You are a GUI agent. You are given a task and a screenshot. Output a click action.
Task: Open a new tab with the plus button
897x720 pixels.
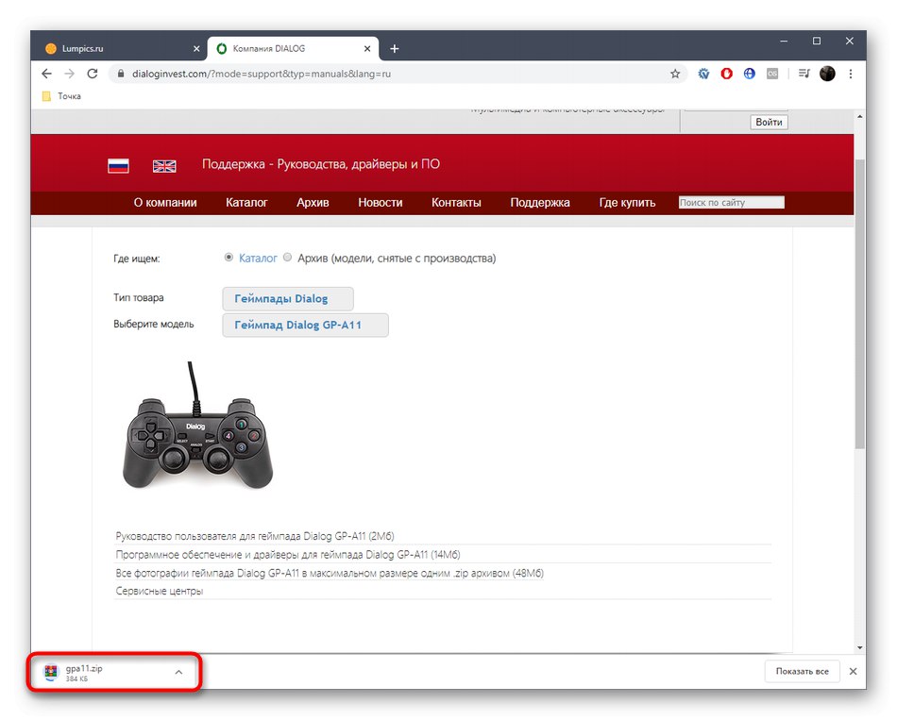pyautogui.click(x=394, y=49)
